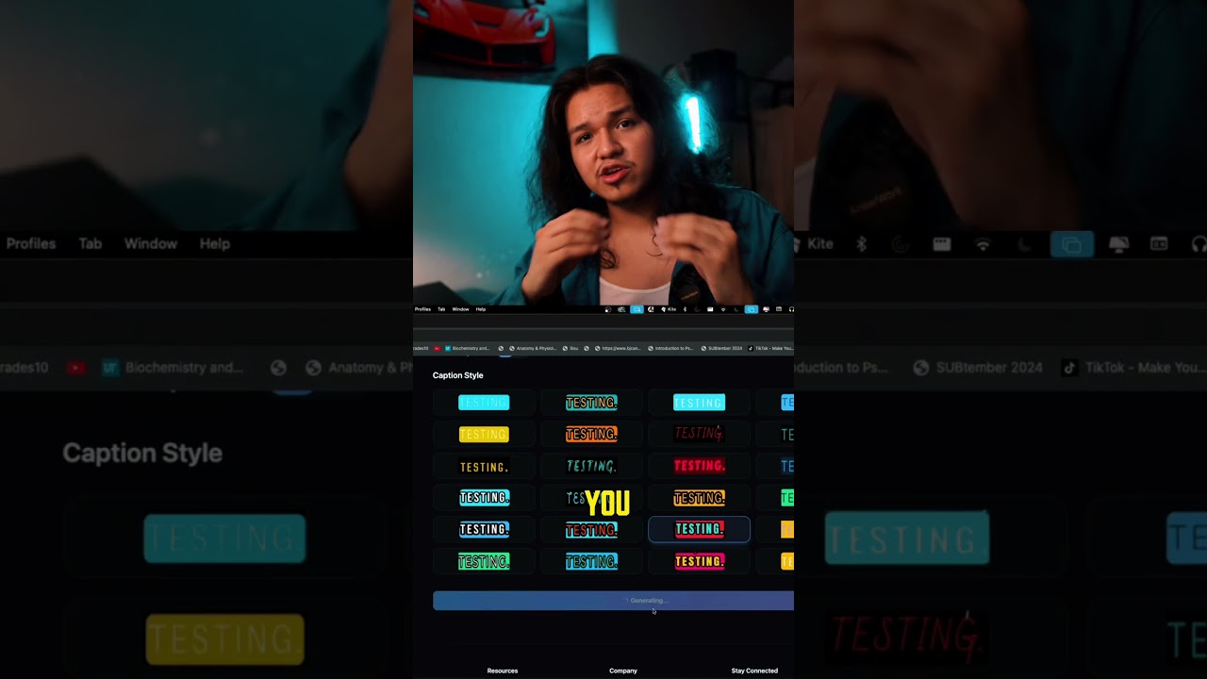Select the yellow-background TESTING caption style

click(484, 434)
